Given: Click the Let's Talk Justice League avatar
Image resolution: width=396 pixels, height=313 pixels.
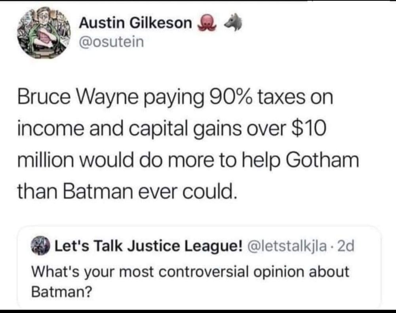Looking at the screenshot, I should [40, 246].
